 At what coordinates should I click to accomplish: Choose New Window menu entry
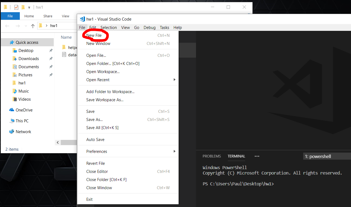click(128, 44)
